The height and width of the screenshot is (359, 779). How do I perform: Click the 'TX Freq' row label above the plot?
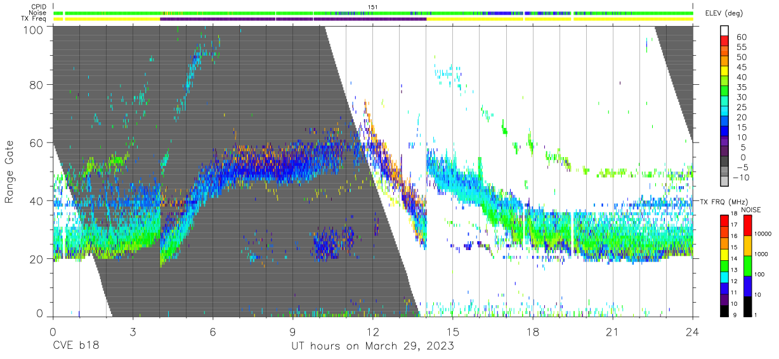click(x=35, y=18)
